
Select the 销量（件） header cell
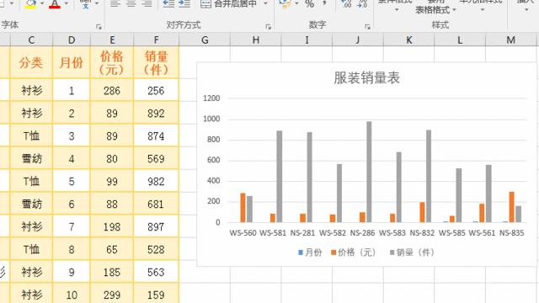pos(156,62)
